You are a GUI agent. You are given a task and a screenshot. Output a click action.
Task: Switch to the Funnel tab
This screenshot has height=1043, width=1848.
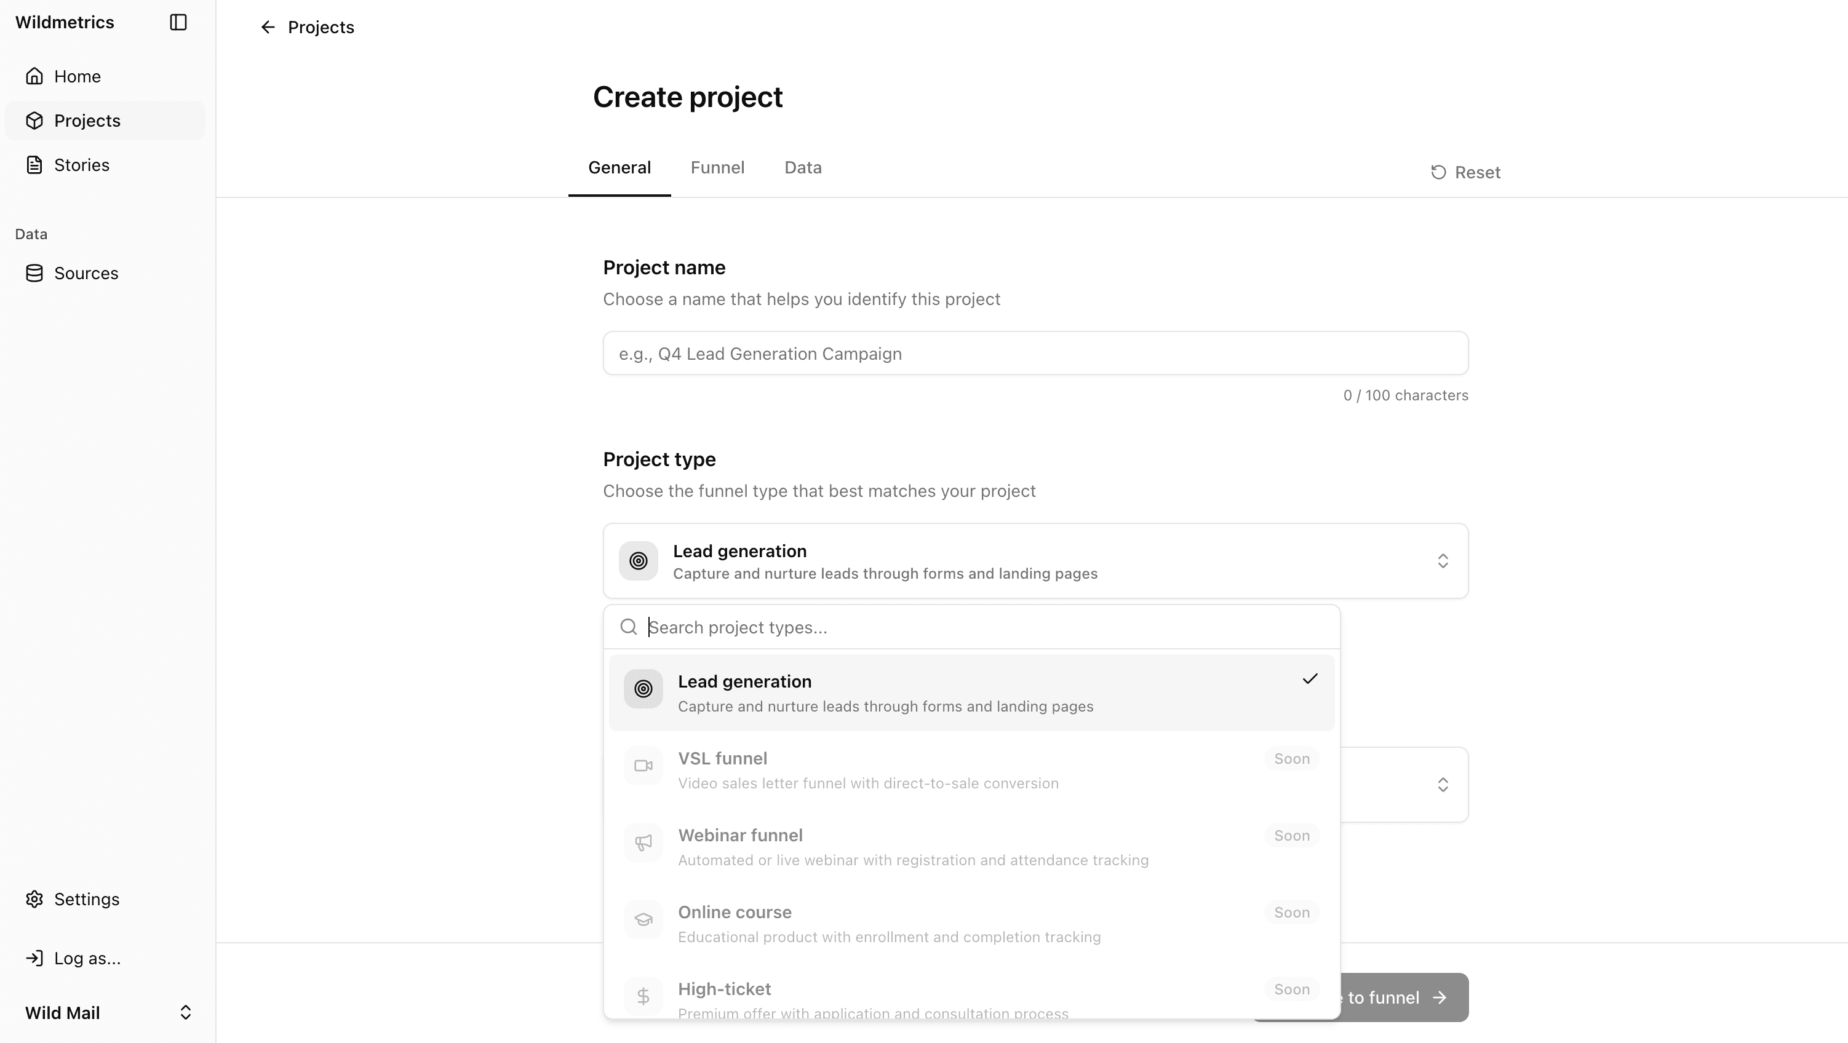coord(717,168)
